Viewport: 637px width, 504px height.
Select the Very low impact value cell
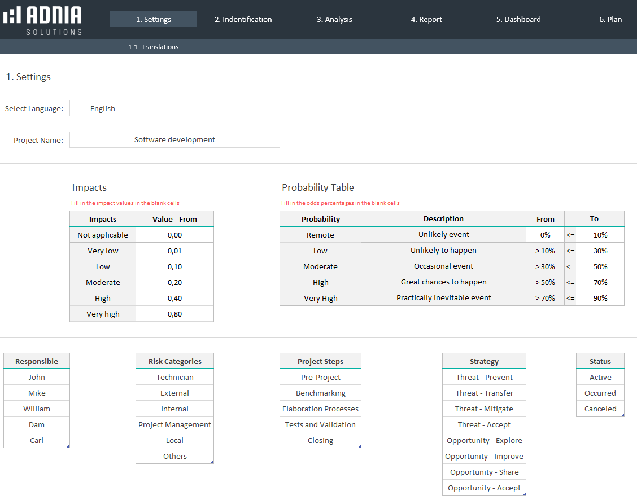174,251
